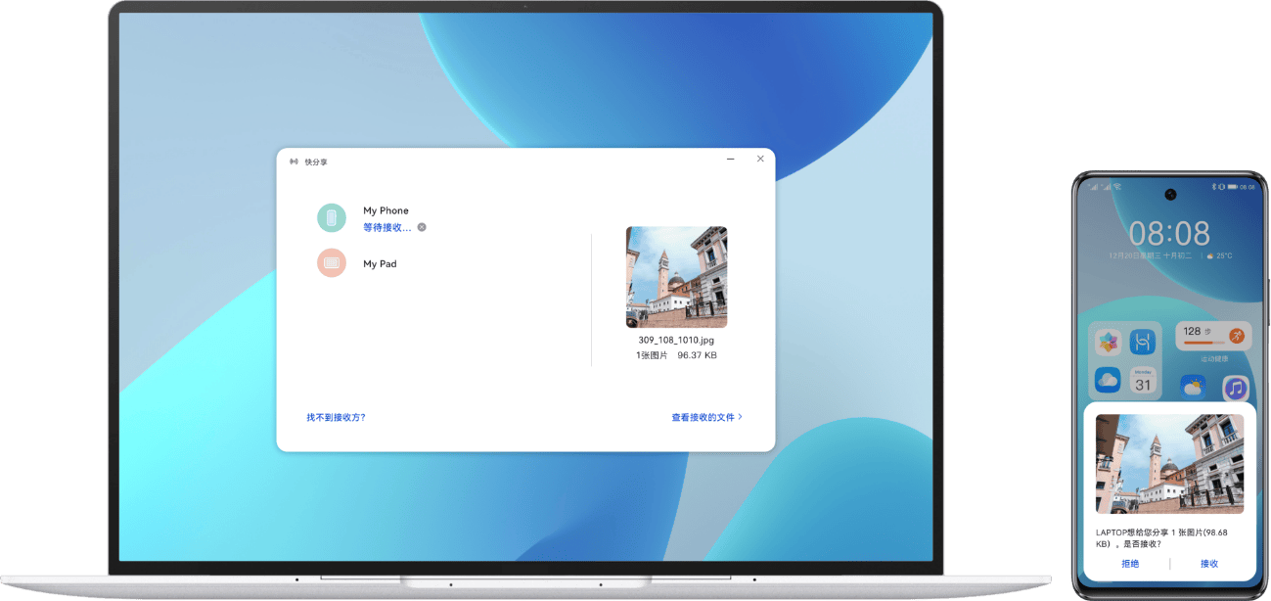Select the My Pad device icon
This screenshot has height=601, width=1271.
point(332,263)
